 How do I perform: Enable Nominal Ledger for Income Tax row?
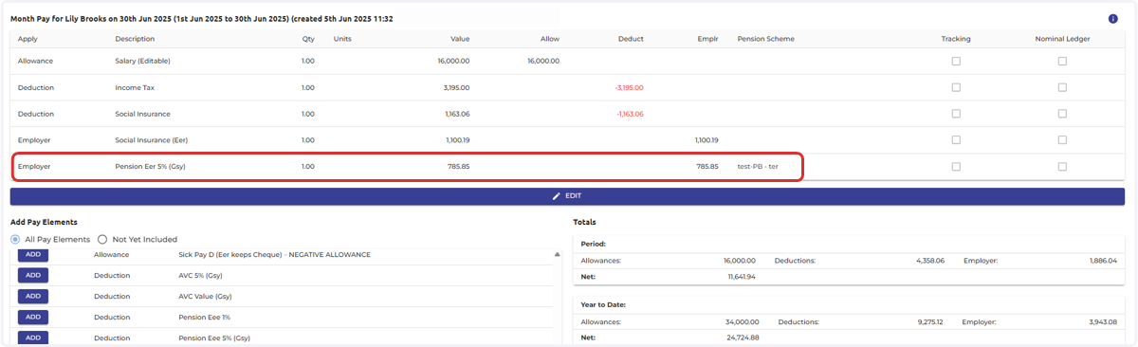[1062, 87]
